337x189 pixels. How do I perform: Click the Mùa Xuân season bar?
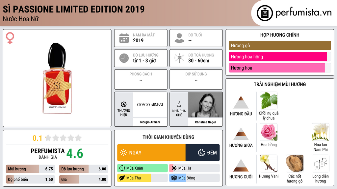click(143, 168)
